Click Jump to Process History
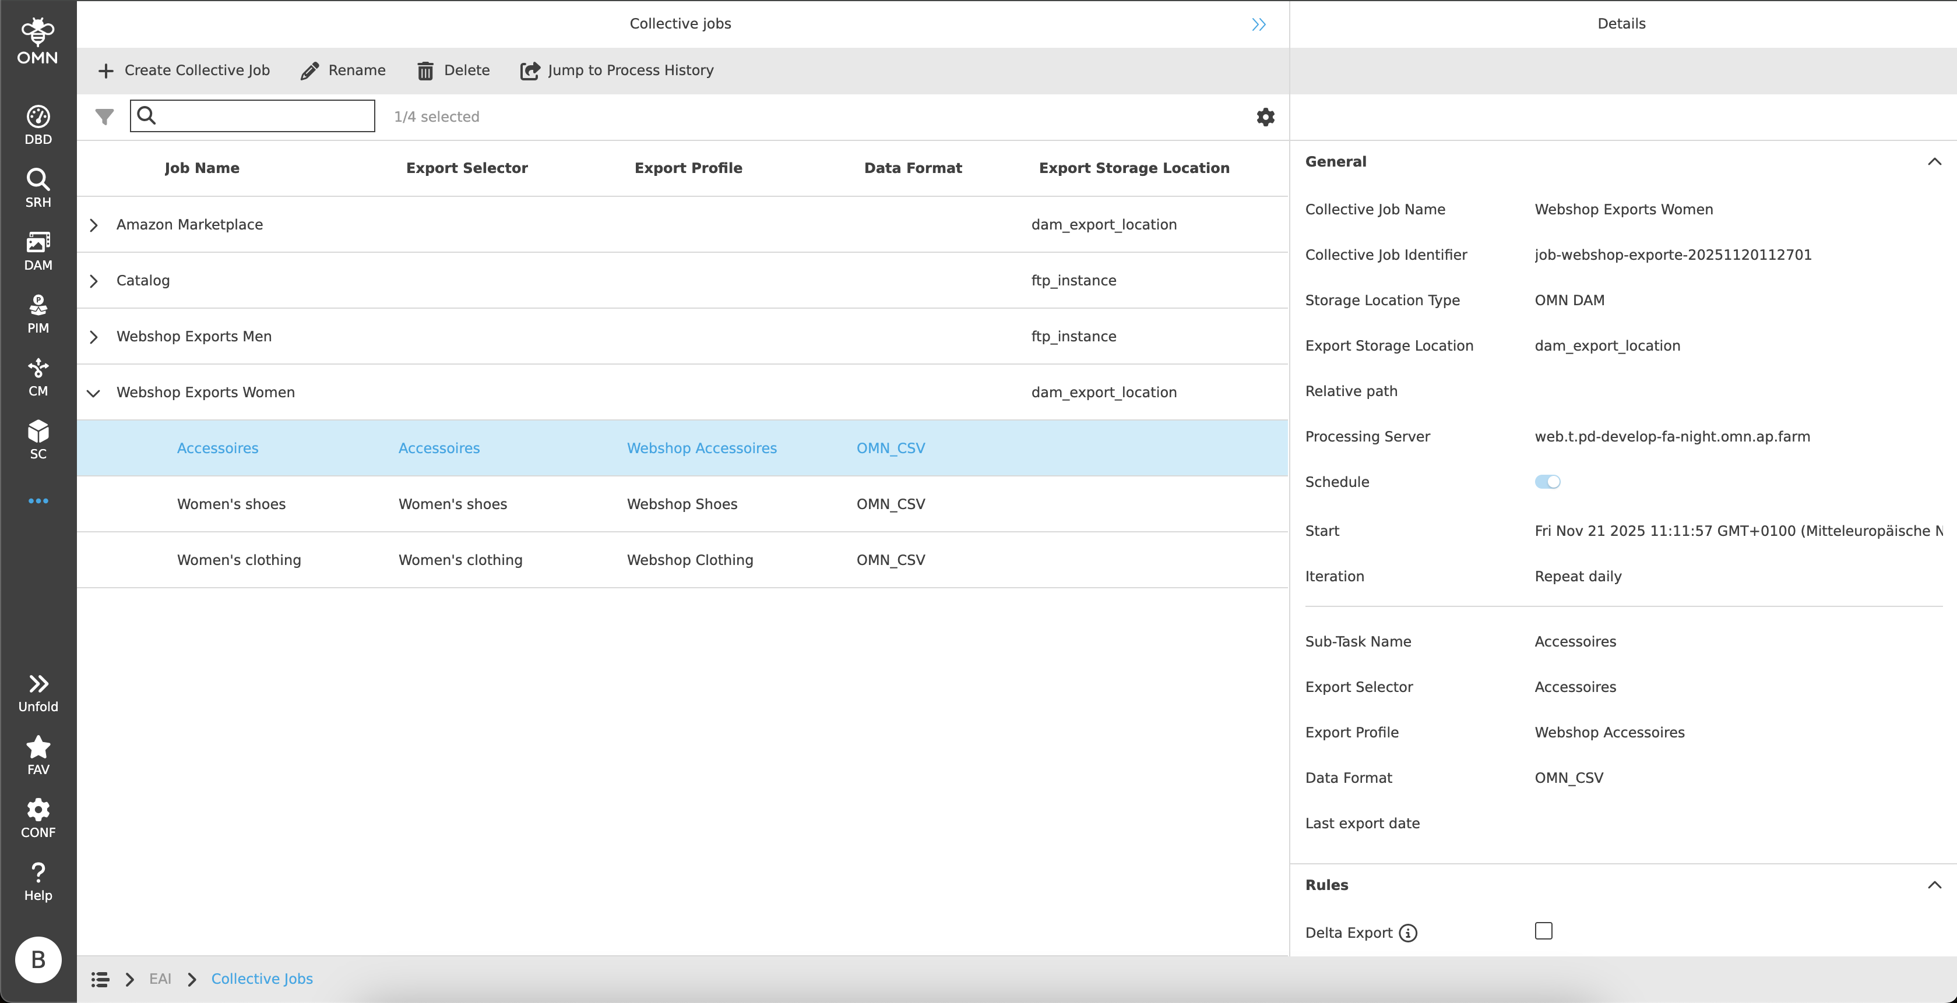This screenshot has width=1957, height=1003. click(x=616, y=70)
